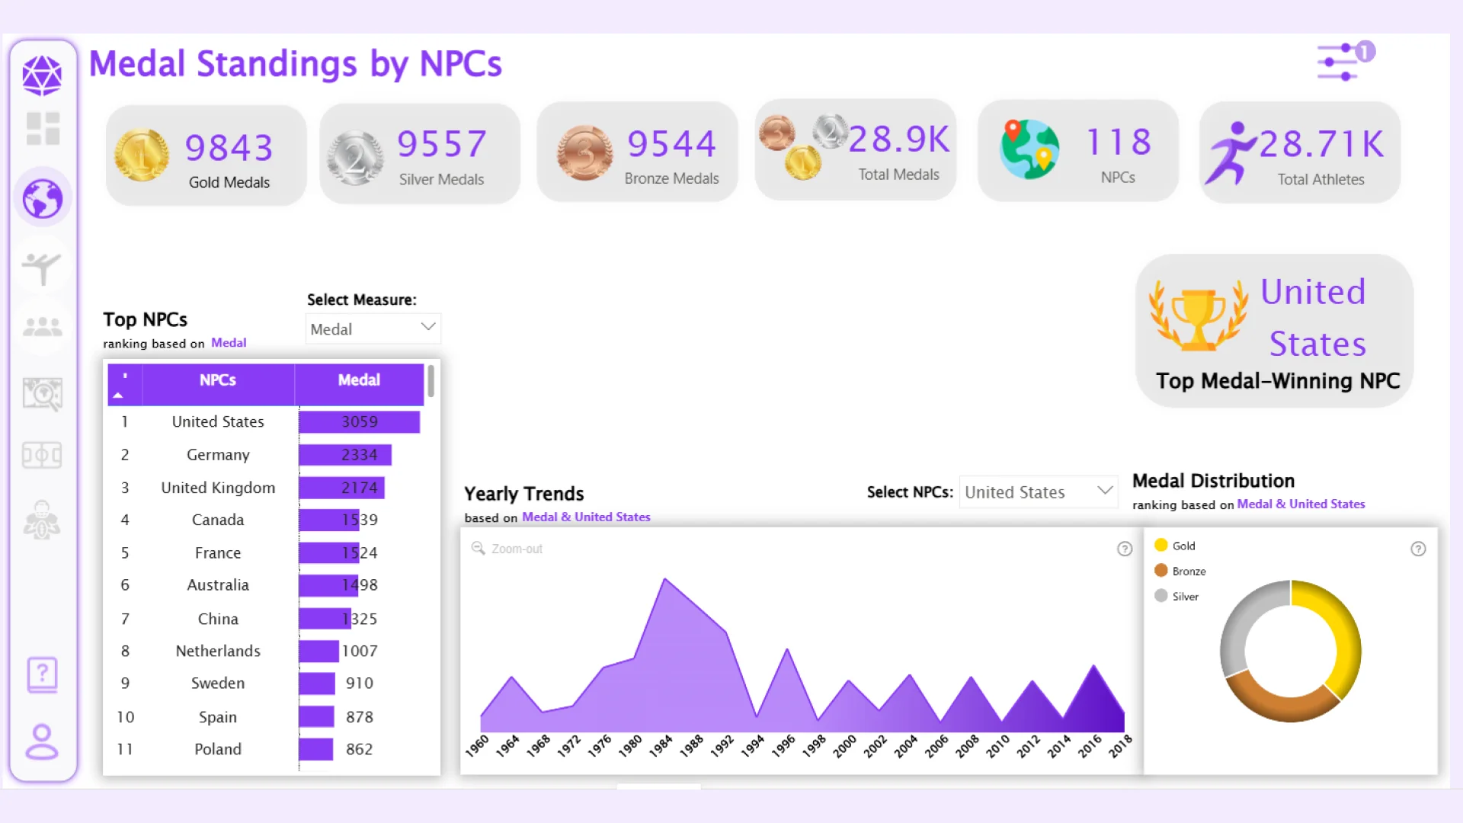1463x823 pixels.
Task: Sort table by the Medal column header
Action: [359, 380]
